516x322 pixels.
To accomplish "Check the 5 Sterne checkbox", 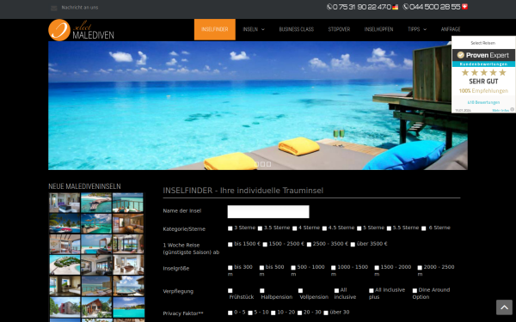I will pyautogui.click(x=359, y=228).
